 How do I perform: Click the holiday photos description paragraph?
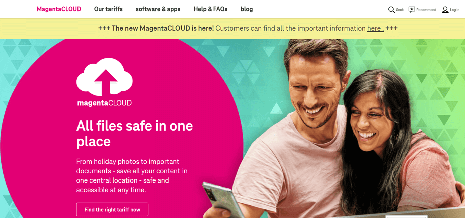[x=132, y=175]
